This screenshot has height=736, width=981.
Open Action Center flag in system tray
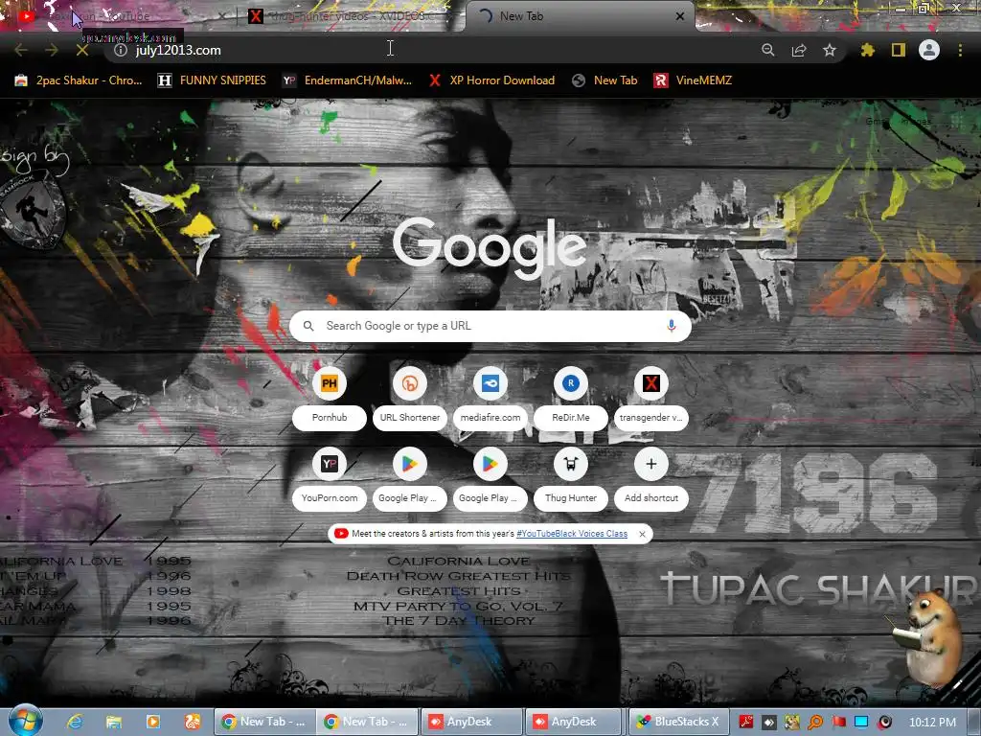[x=838, y=722]
